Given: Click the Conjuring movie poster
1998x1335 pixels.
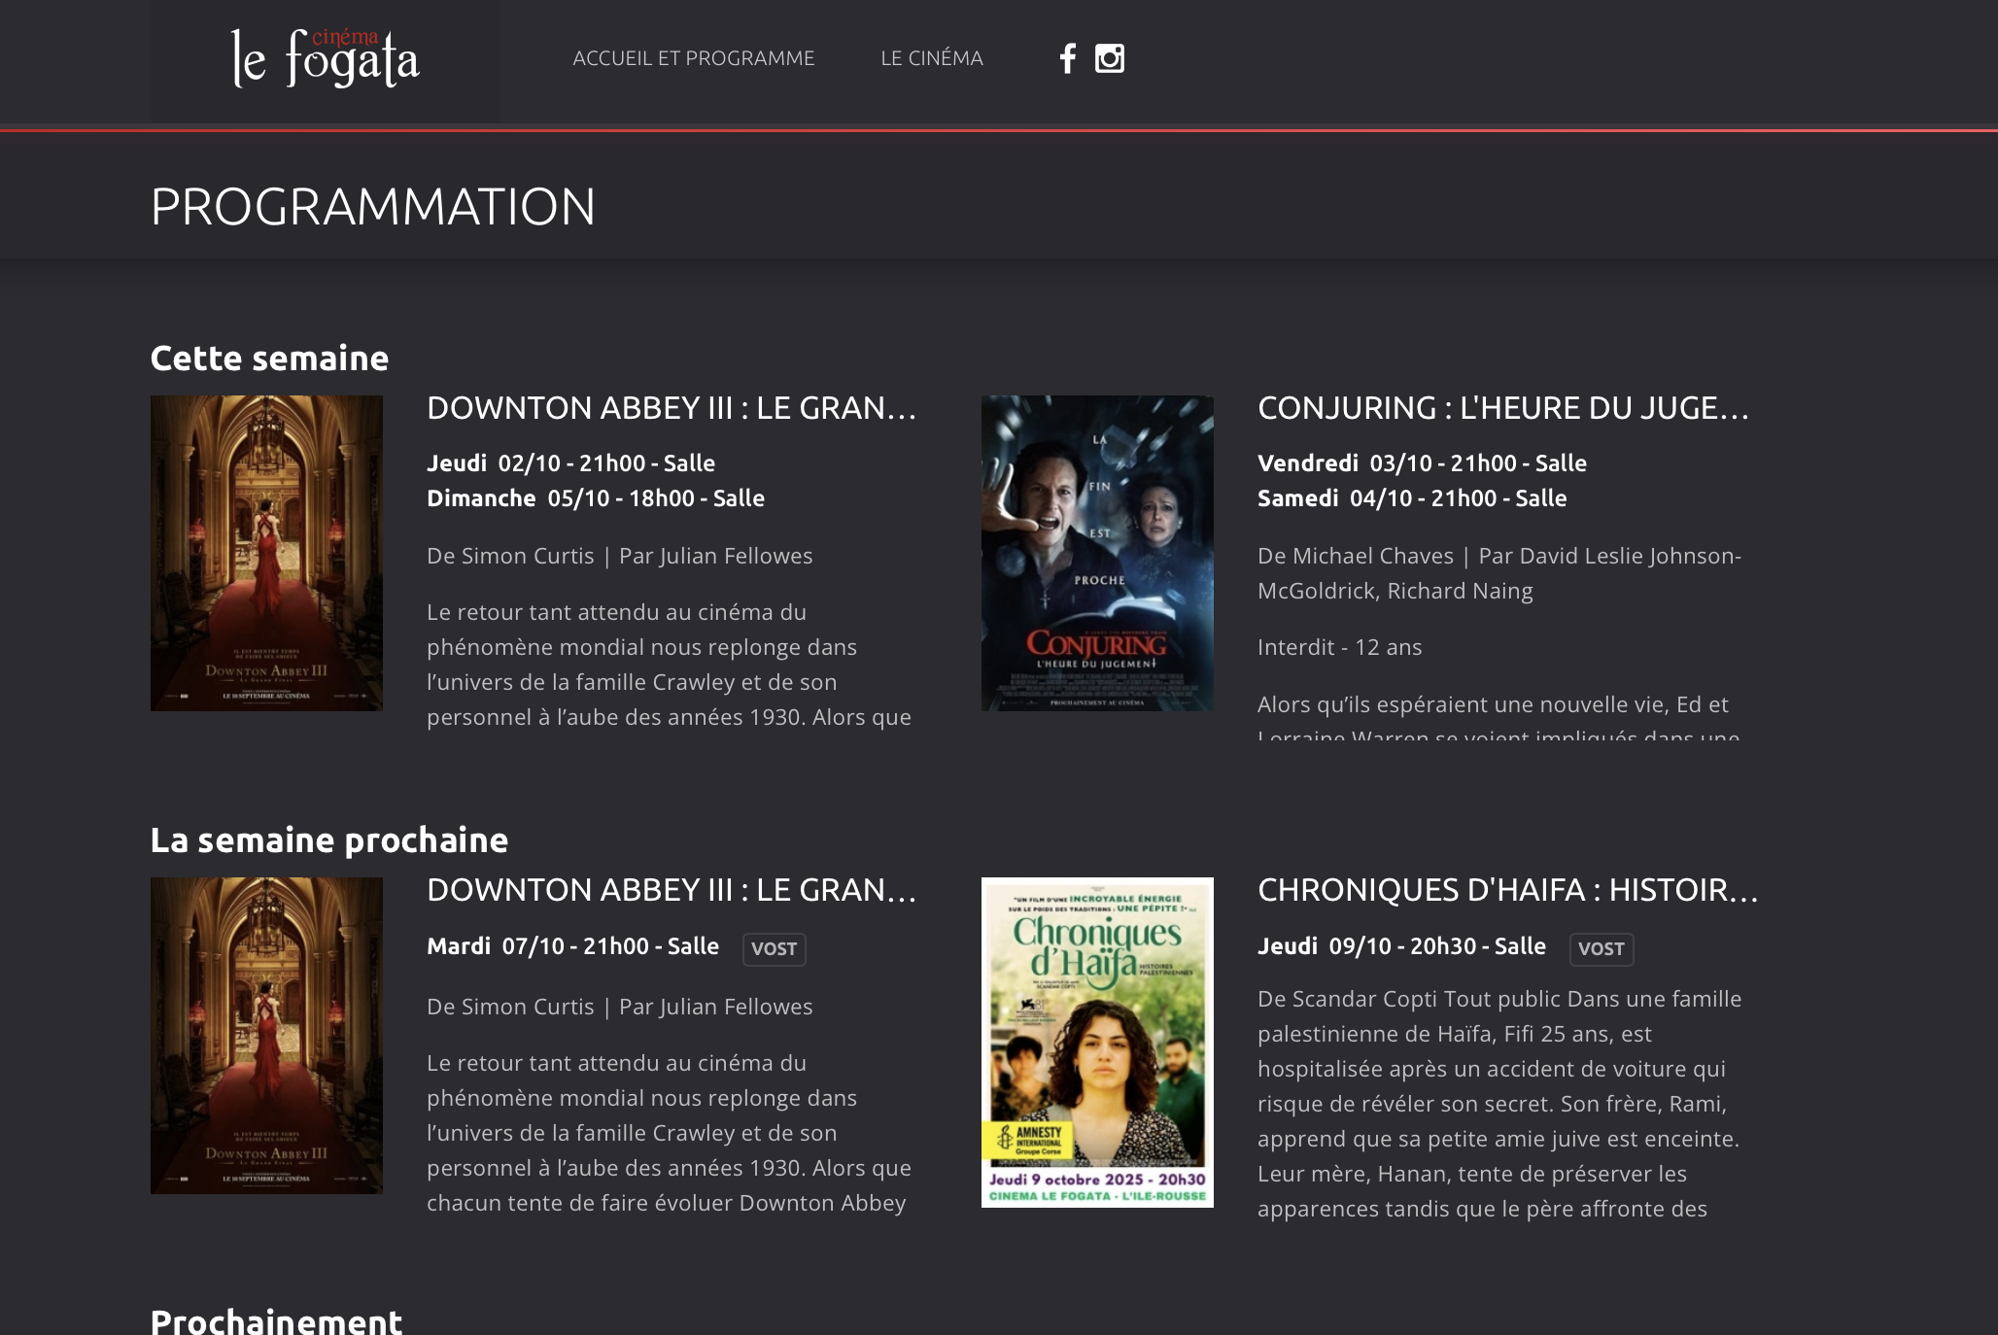Looking at the screenshot, I should [1097, 553].
